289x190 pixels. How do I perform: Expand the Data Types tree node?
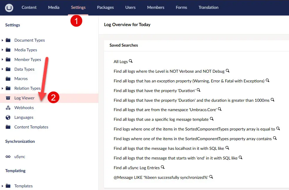[x=3, y=69]
